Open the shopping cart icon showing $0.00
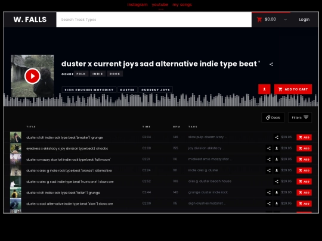Image resolution: width=322 pixels, height=241 pixels. pyautogui.click(x=259, y=20)
